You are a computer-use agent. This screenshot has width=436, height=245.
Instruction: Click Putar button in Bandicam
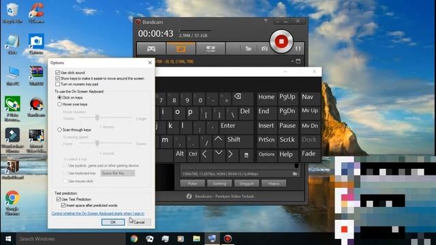192,183
